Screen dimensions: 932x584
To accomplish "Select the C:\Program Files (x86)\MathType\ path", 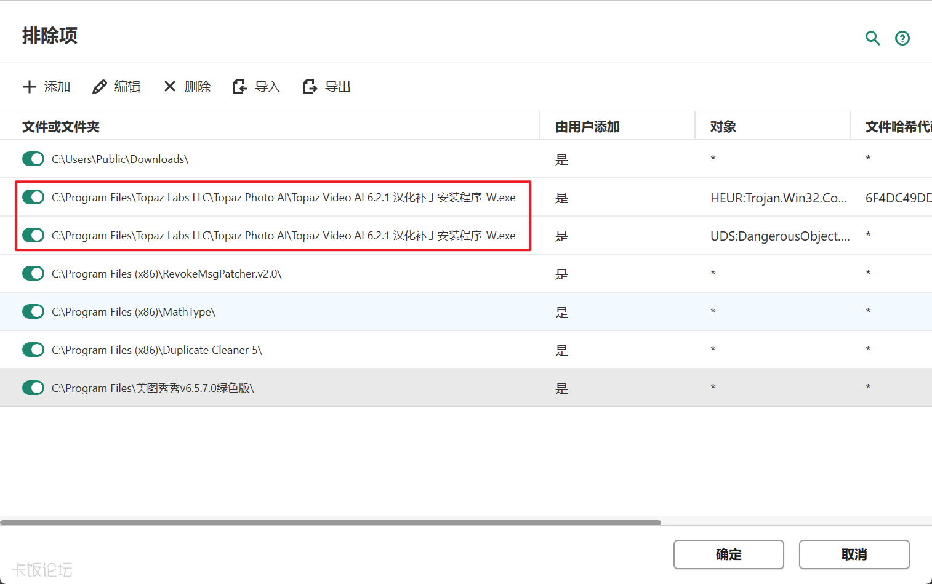I will [134, 312].
